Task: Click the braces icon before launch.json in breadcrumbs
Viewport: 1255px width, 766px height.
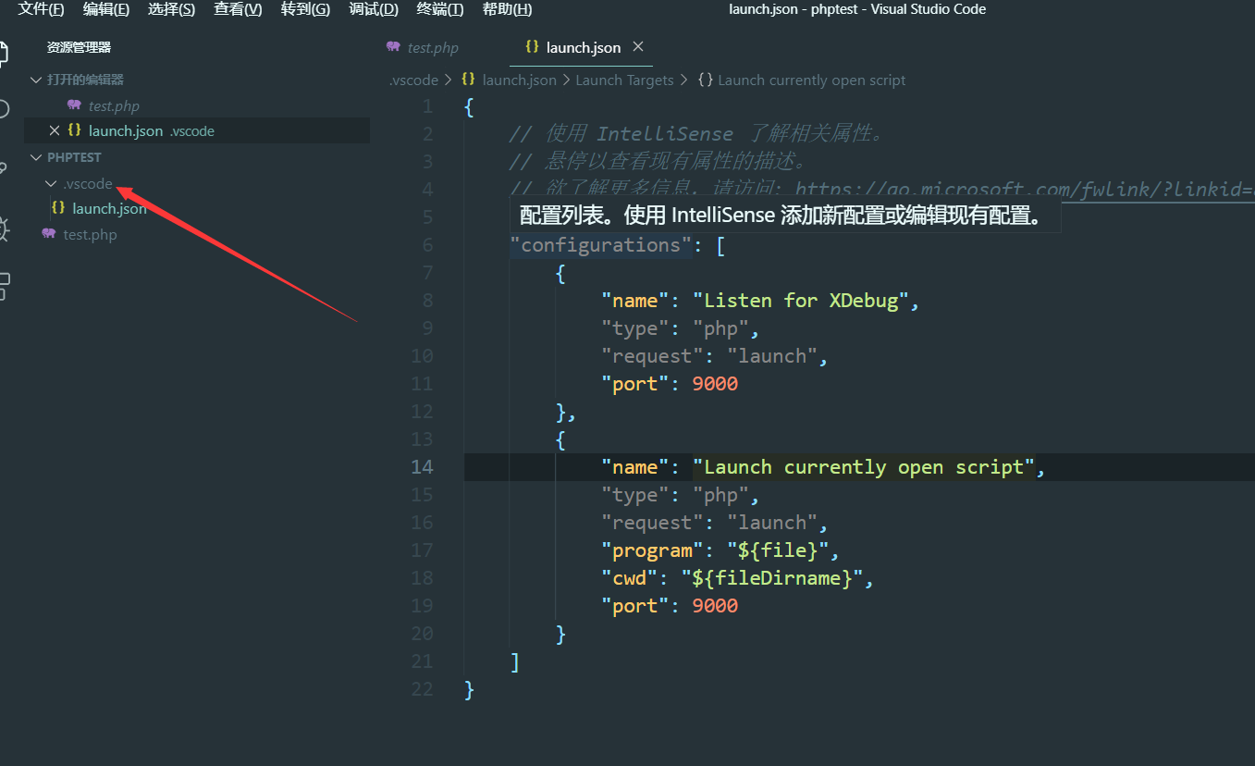Action: tap(468, 80)
